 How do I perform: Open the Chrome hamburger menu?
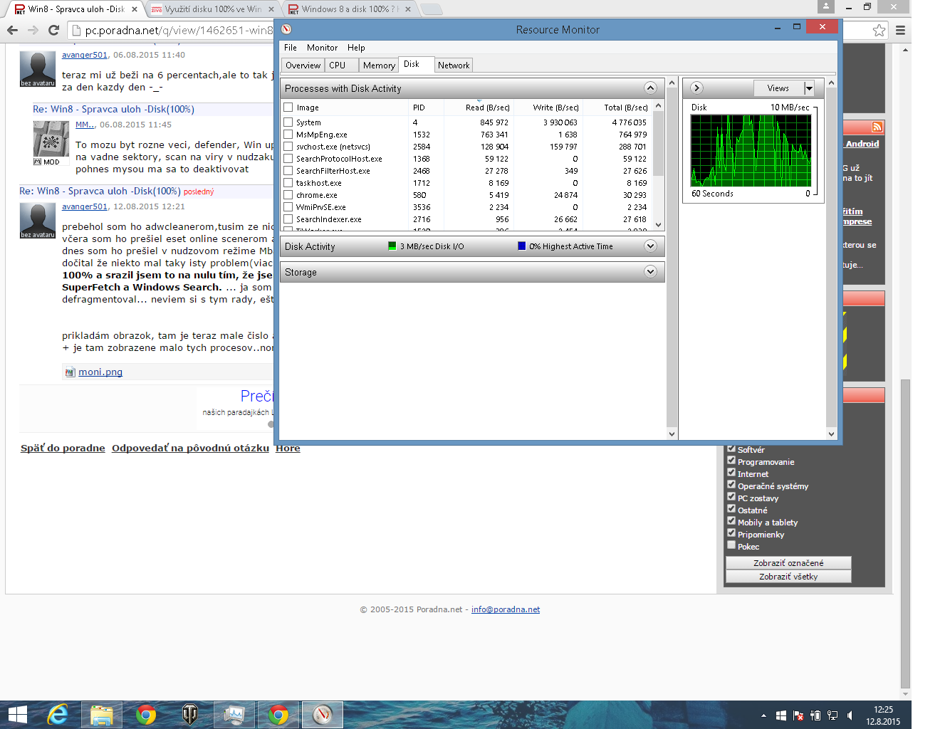coord(900,30)
